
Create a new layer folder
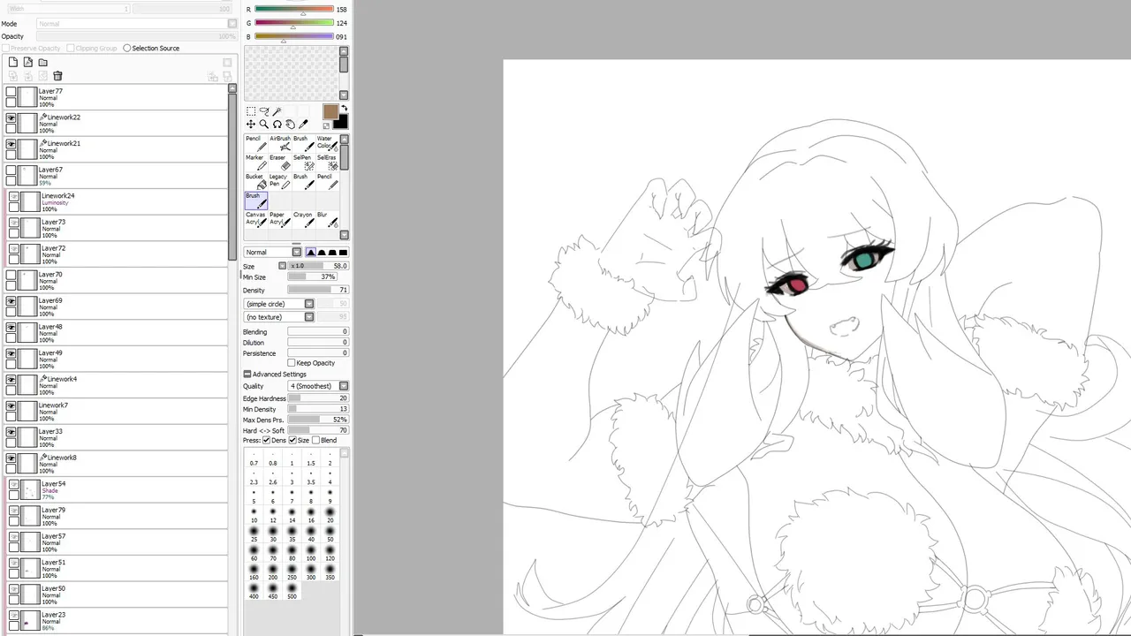click(42, 63)
